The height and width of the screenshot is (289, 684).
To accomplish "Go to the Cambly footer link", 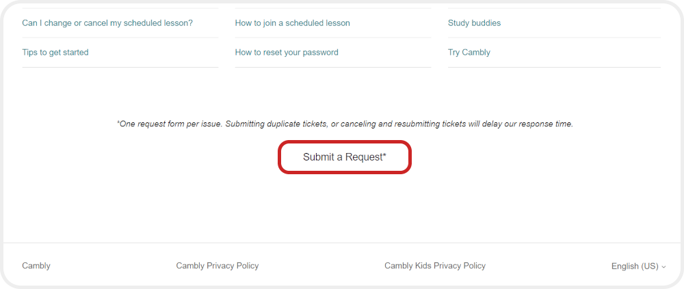I will [x=36, y=266].
